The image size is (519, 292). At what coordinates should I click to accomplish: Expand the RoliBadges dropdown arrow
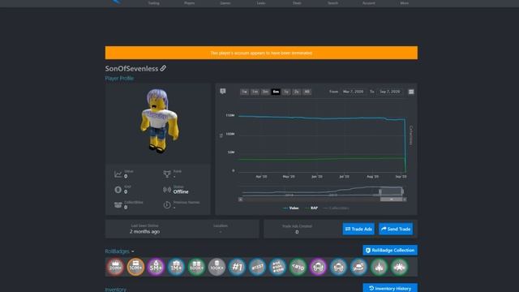pyautogui.click(x=133, y=251)
